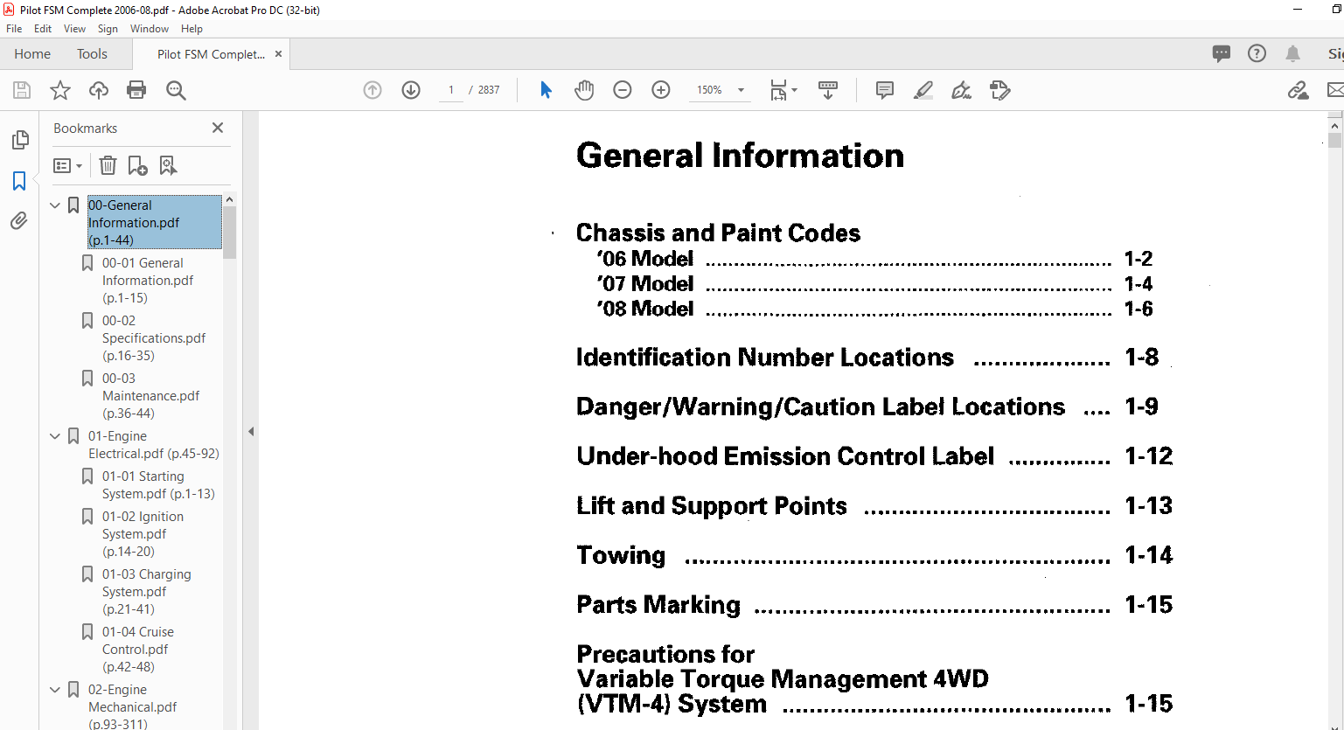This screenshot has height=730, width=1344.
Task: Close the Bookmarks panel
Action: (x=218, y=128)
